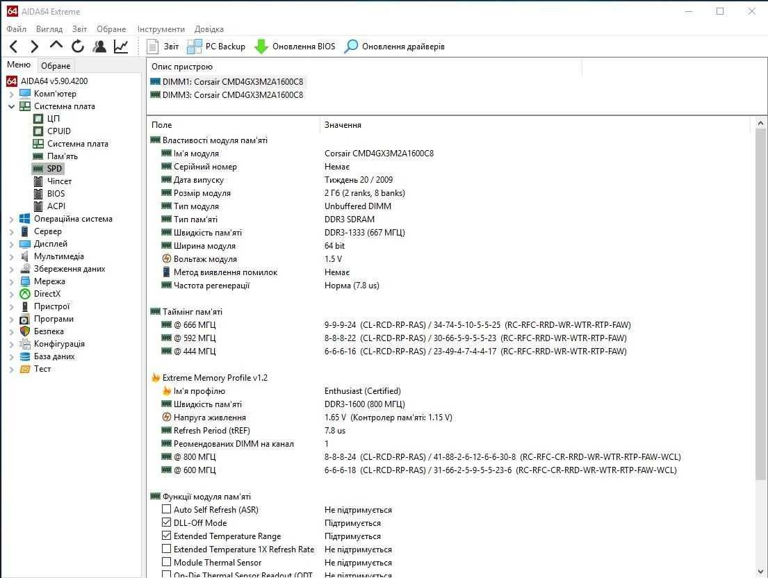Select the ACPI chip icon in tree
This screenshot has height=578, width=768.
pos(38,206)
